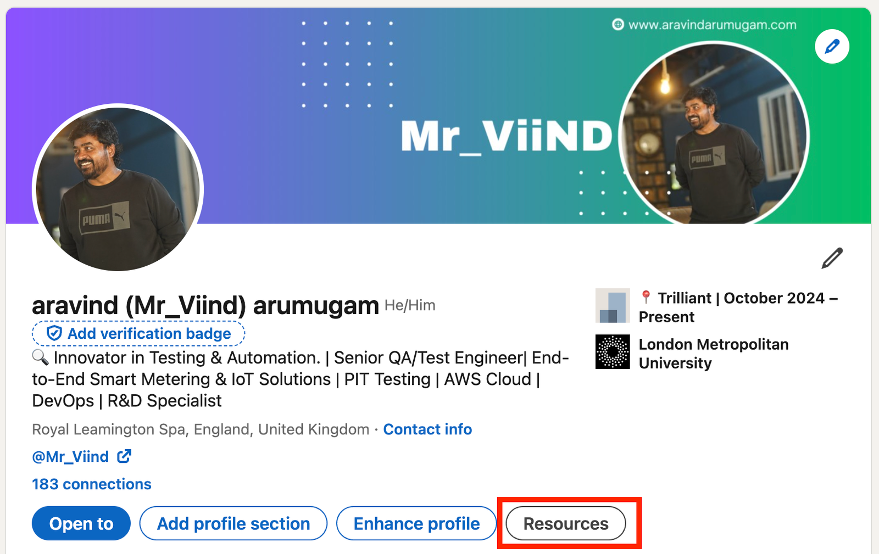Click the Trilliant company logo
Image resolution: width=879 pixels, height=554 pixels.
pyautogui.click(x=613, y=306)
